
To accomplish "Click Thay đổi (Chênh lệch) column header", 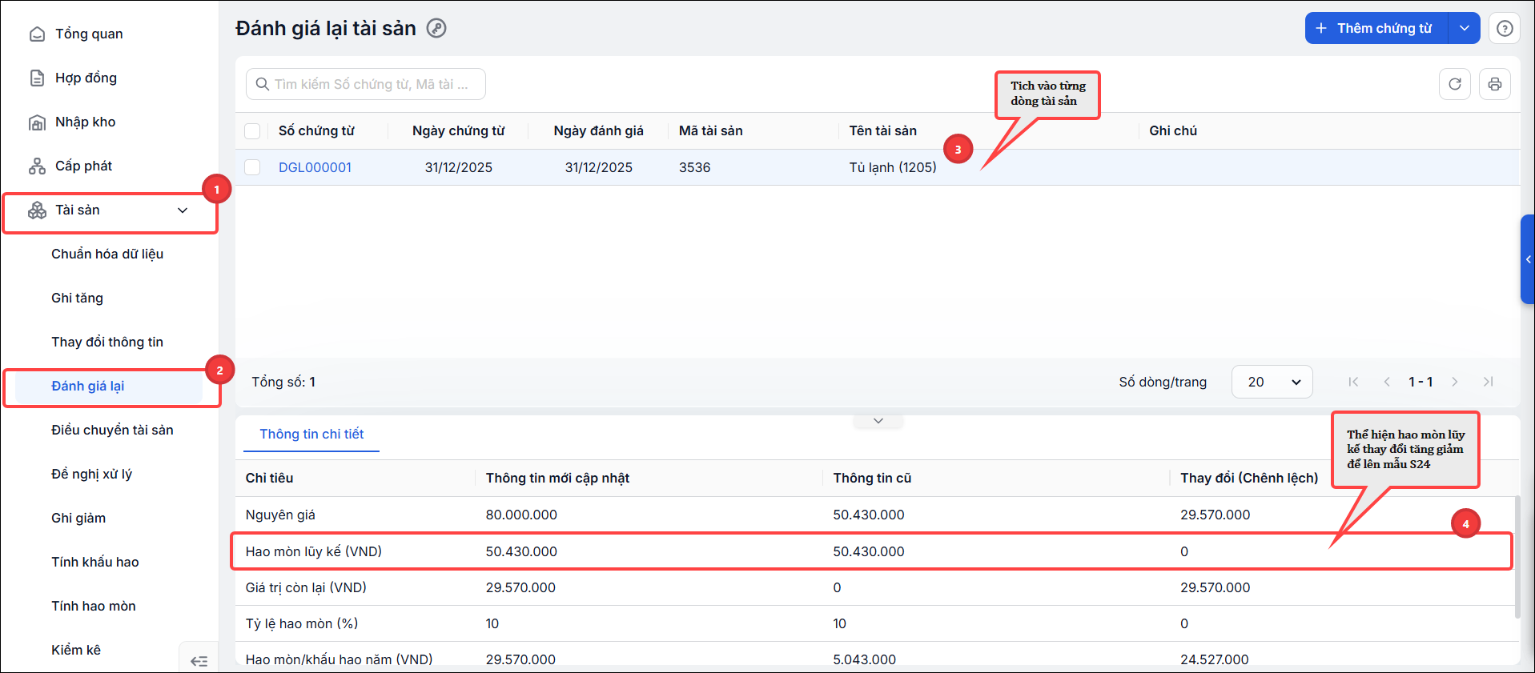I will click(x=1249, y=478).
